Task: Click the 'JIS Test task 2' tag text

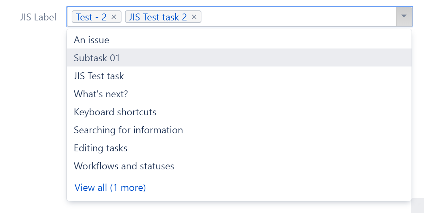Action: (158, 17)
